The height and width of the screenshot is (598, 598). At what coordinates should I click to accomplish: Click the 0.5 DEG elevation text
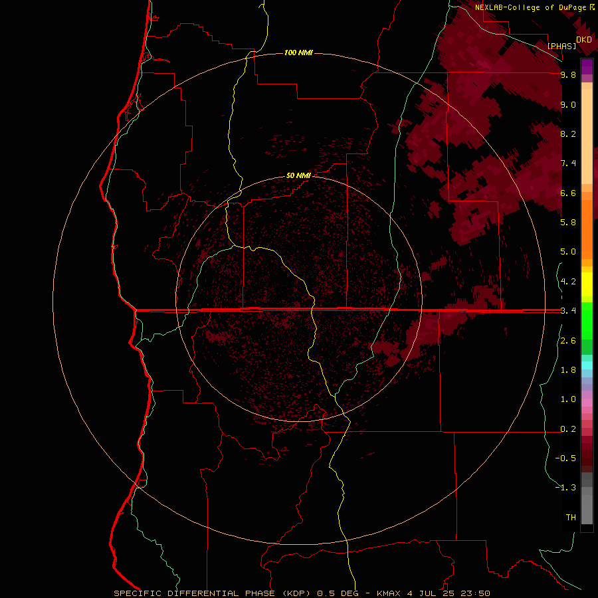338,593
